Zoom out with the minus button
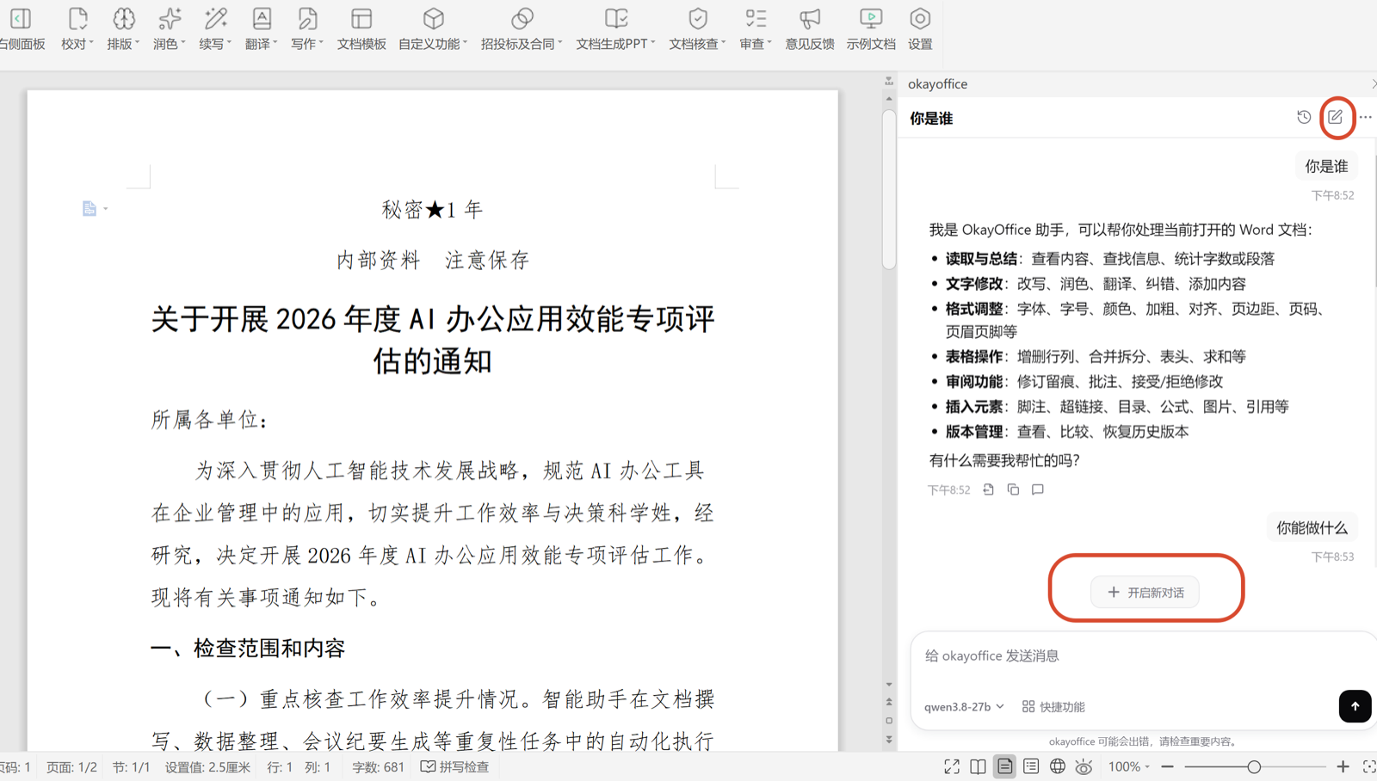This screenshot has height=781, width=1377. [x=1167, y=766]
